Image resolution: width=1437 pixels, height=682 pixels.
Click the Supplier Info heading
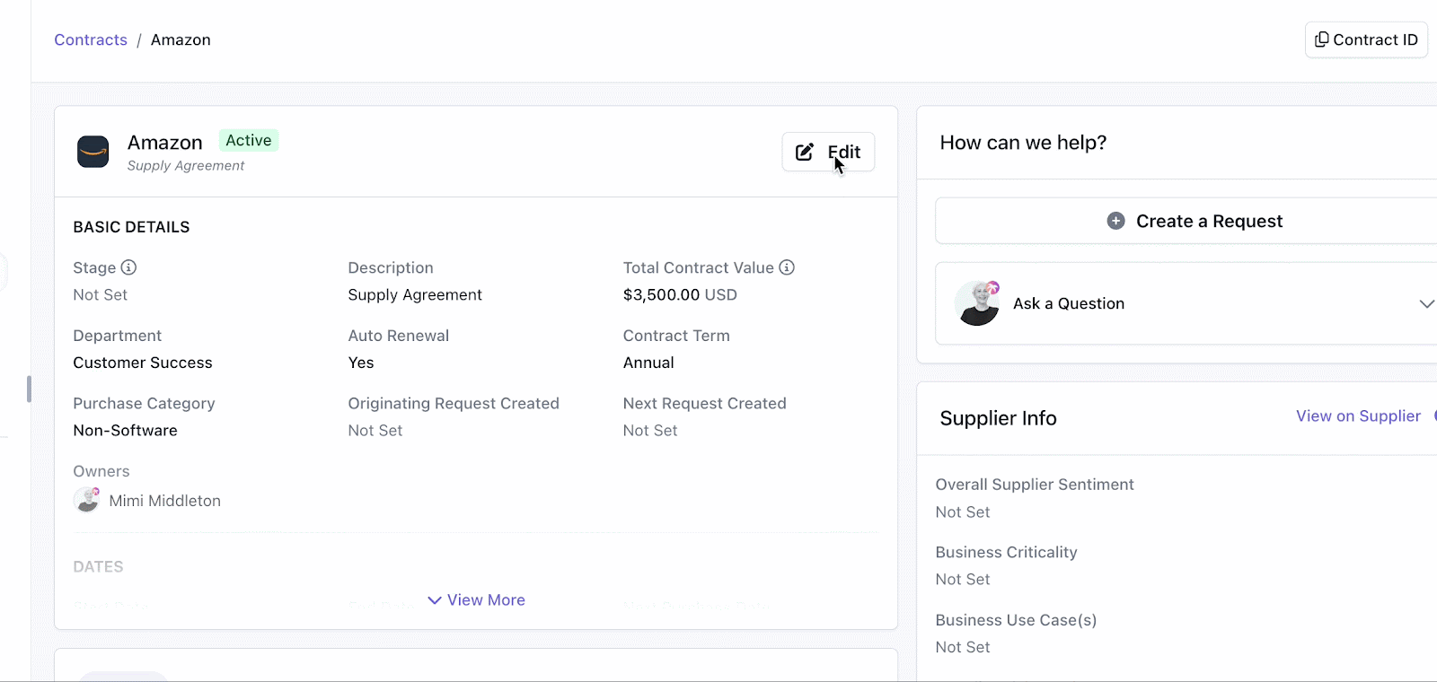(x=998, y=418)
